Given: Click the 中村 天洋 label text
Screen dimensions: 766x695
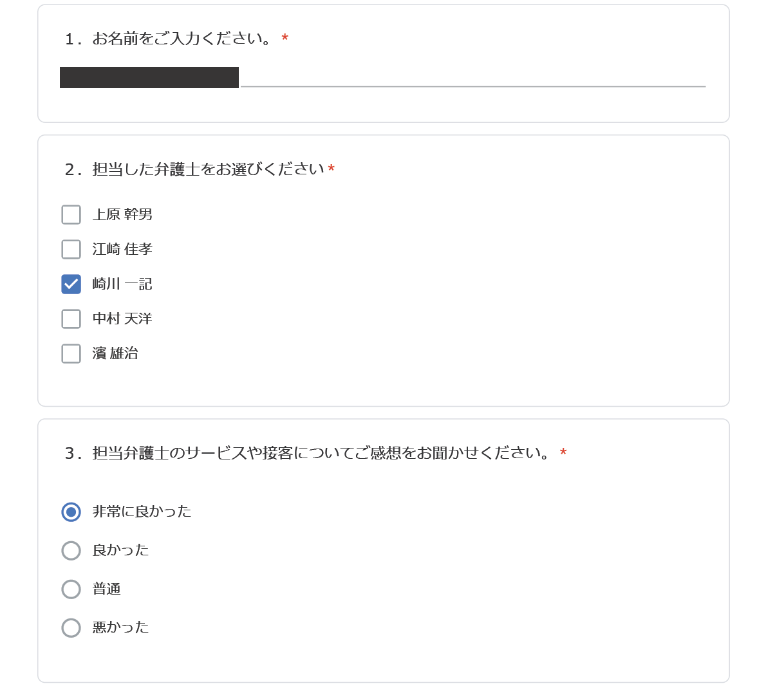Looking at the screenshot, I should [122, 319].
